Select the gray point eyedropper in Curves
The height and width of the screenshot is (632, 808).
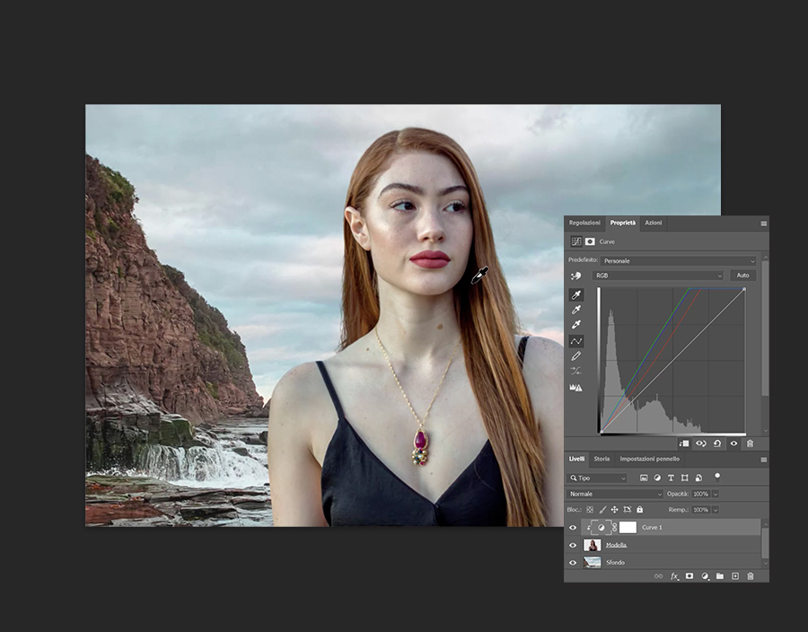(x=576, y=310)
